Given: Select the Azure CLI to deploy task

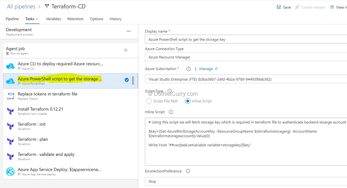Looking at the screenshot, I should [x=70, y=66].
